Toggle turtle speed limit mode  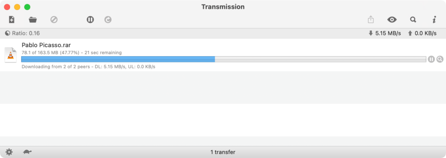click(27, 152)
